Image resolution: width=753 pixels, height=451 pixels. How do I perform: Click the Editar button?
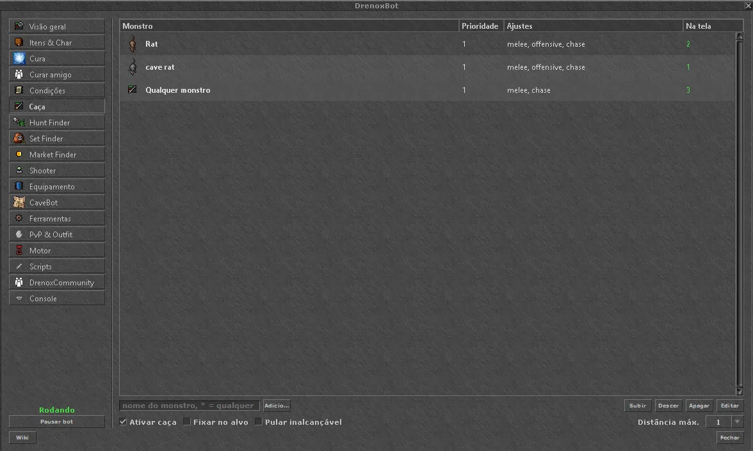730,406
